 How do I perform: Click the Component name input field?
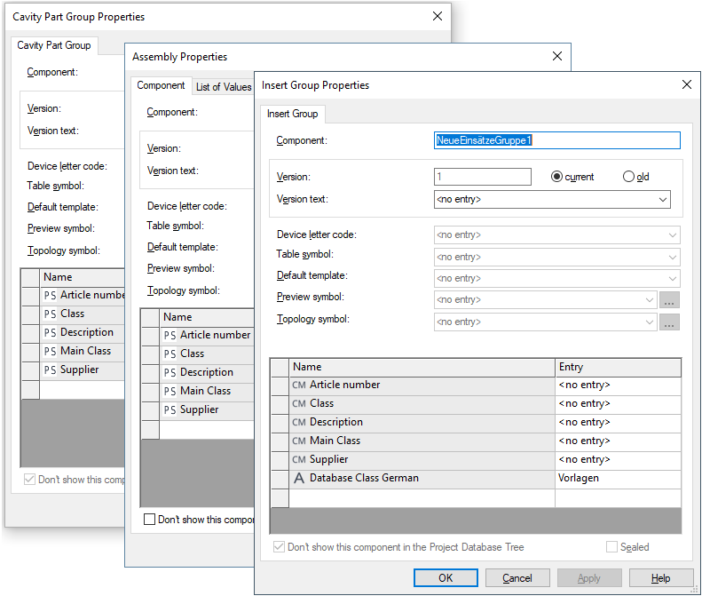click(x=556, y=140)
